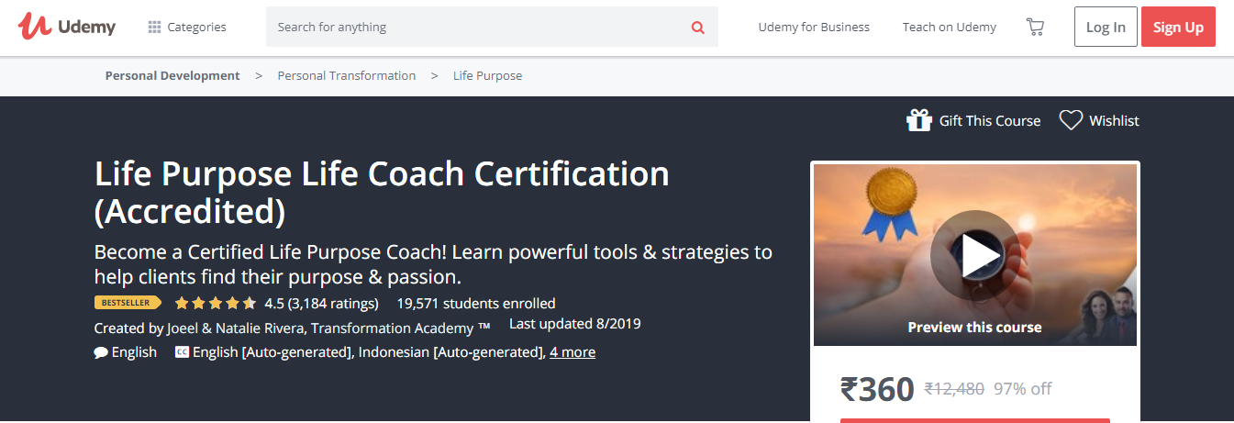The width and height of the screenshot is (1234, 423).
Task: Open the shopping cart
Action: click(x=1035, y=27)
